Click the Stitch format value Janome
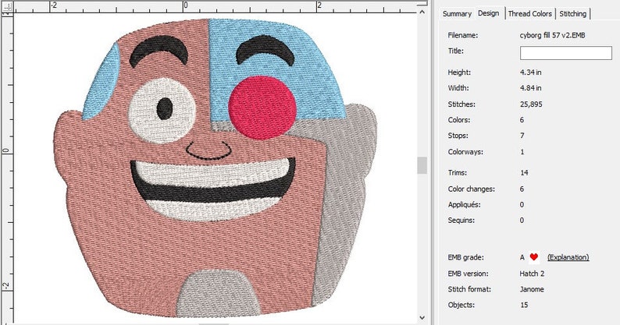The height and width of the screenshot is (325, 620). (532, 289)
